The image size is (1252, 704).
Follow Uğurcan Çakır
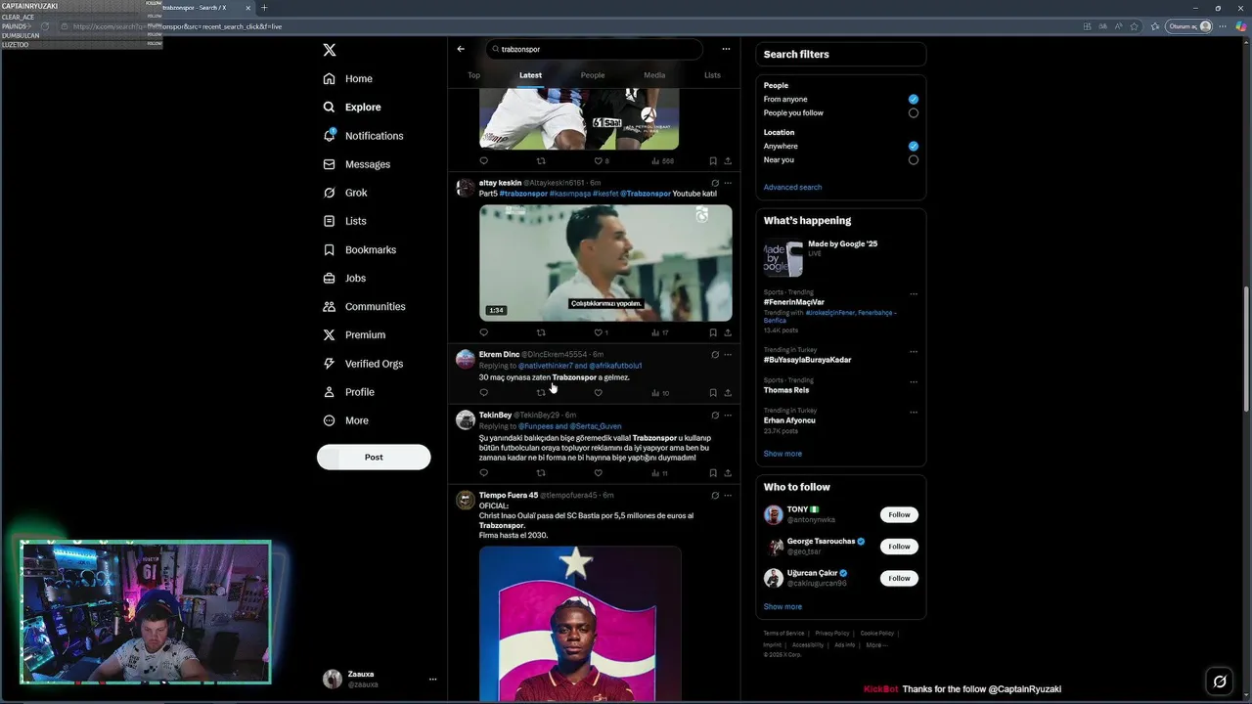[899, 578]
